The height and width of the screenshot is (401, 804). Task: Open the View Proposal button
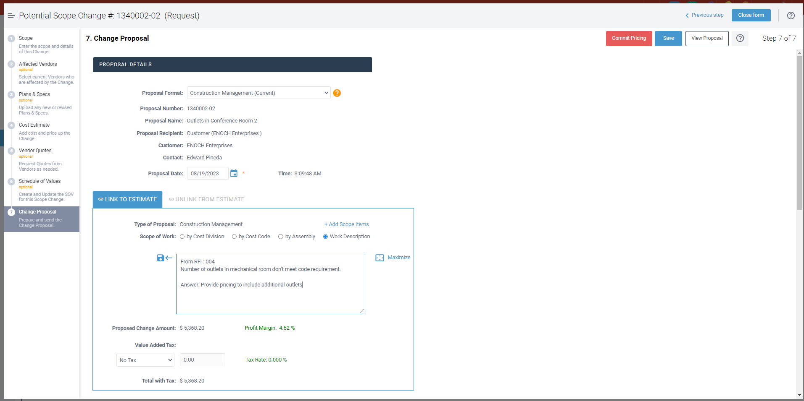tap(706, 38)
